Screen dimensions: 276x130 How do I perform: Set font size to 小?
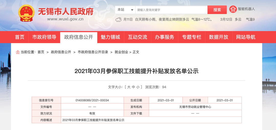tap(138, 87)
